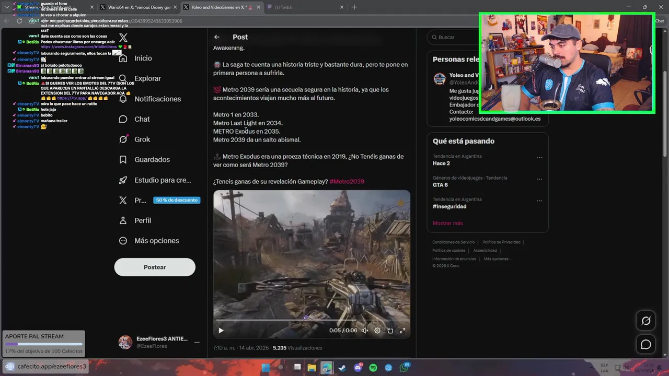Show hidden system tray icons
The height and width of the screenshot is (376, 669).
tap(592, 368)
